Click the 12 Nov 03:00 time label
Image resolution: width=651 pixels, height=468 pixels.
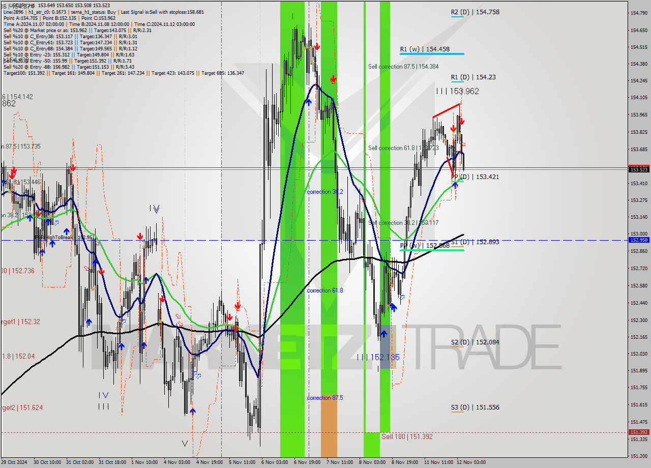(x=471, y=462)
